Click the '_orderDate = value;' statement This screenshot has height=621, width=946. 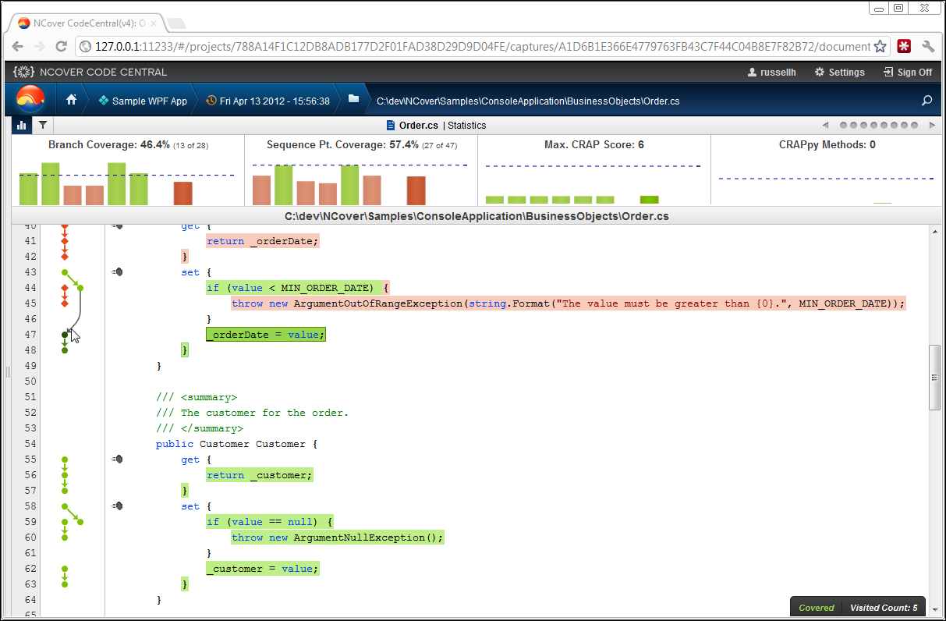(x=265, y=335)
